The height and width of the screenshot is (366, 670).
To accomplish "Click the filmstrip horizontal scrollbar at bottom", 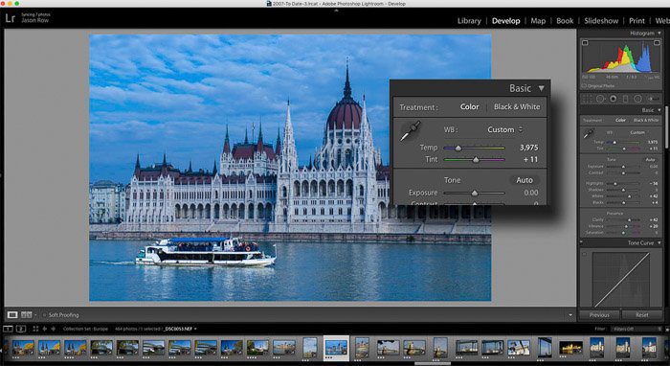I will coord(433,364).
